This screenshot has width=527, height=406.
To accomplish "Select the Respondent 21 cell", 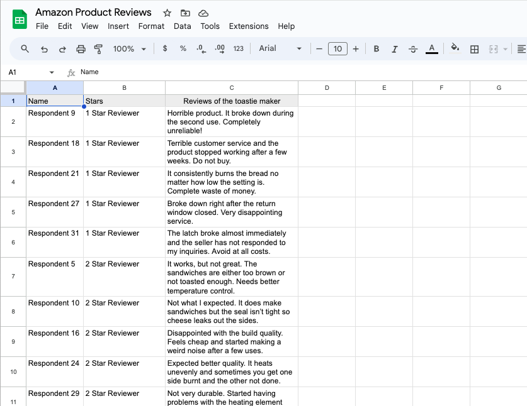I will coord(55,182).
